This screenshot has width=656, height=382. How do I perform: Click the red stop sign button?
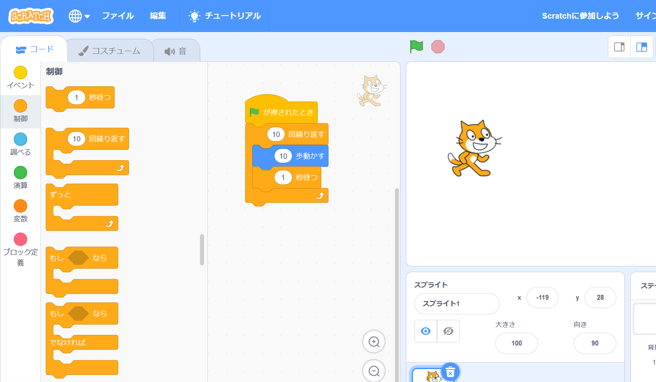pyautogui.click(x=438, y=47)
